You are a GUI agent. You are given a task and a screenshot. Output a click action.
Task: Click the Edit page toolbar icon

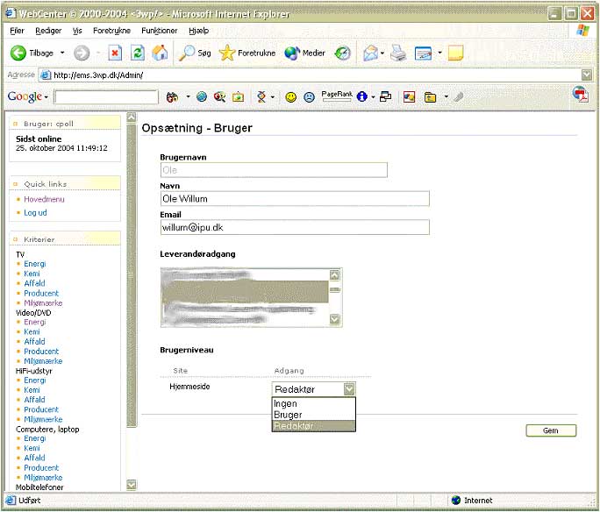pyautogui.click(x=423, y=53)
